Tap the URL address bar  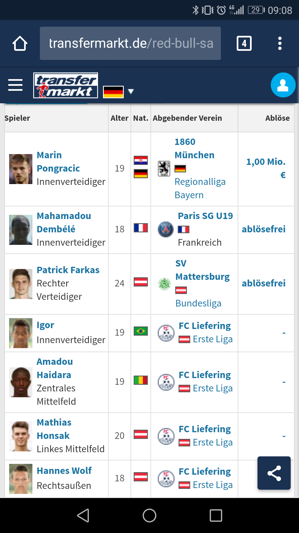(130, 43)
